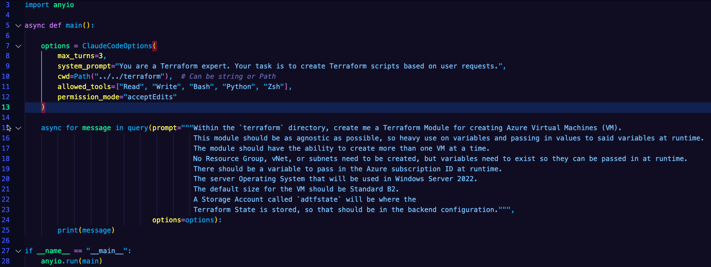
Task: Click the 'Windows Server 2022' prompt line
Action: click(335, 179)
